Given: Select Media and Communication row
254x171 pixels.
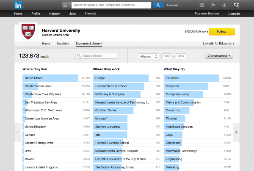Looking at the screenshot, I should point(197,102).
